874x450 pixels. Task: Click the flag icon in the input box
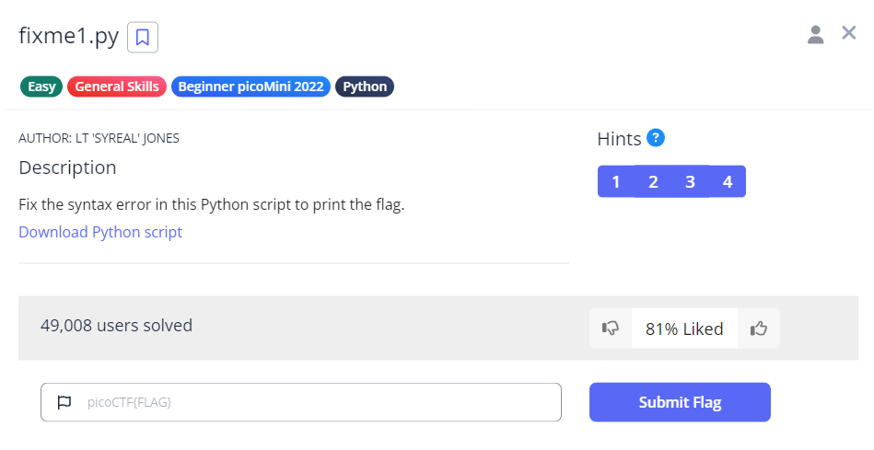pyautogui.click(x=64, y=402)
